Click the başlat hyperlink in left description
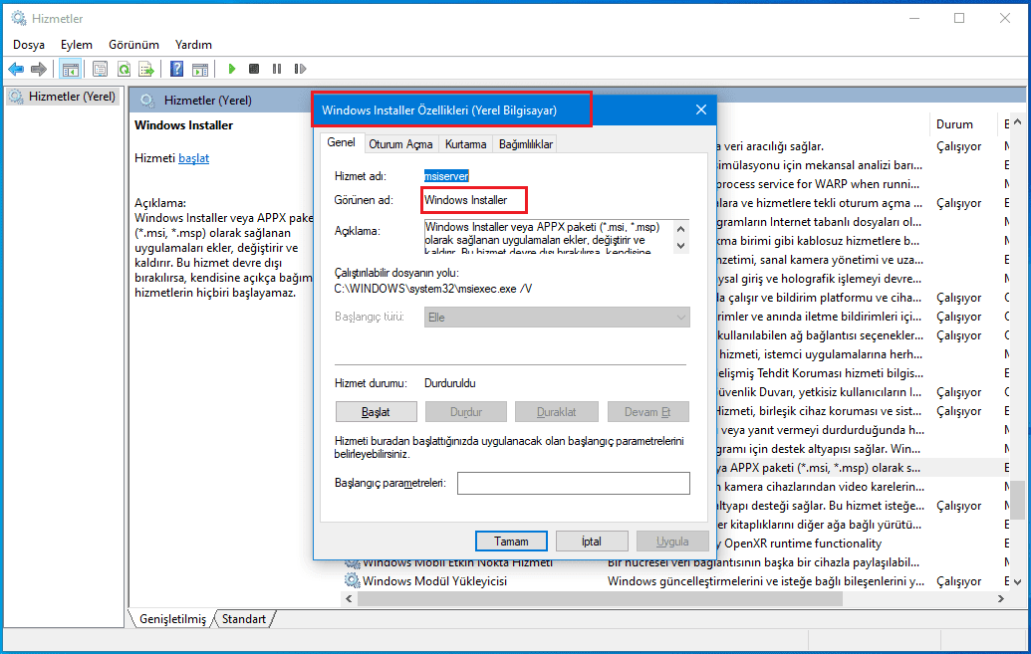Screen dimensions: 1031x654 click(x=194, y=158)
